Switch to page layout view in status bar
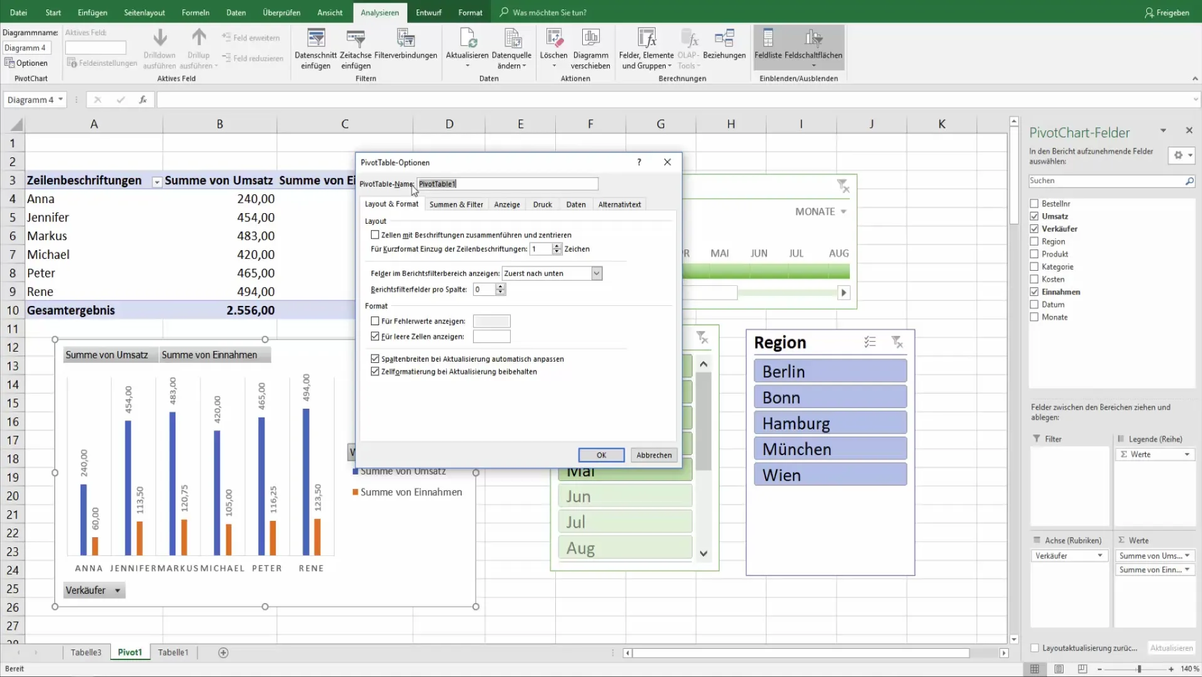Viewport: 1202px width, 677px height. click(x=1058, y=669)
